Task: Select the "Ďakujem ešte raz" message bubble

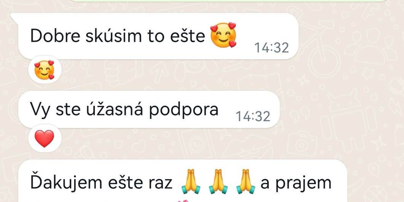Action: (x=183, y=181)
